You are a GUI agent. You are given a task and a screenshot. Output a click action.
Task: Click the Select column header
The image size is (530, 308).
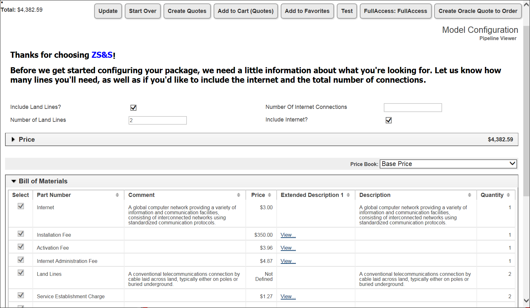20,195
